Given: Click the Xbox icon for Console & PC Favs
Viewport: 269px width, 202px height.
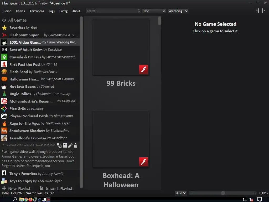Looking at the screenshot, I should click(x=4, y=57).
